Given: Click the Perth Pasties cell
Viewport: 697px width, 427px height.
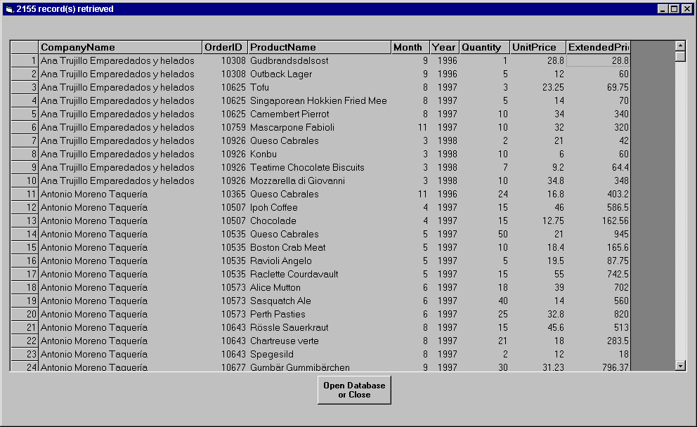Looking at the screenshot, I should pos(319,314).
